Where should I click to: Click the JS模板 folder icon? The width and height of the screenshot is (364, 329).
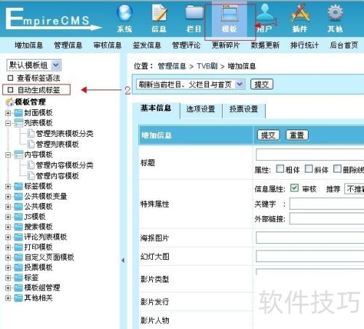(x=18, y=217)
